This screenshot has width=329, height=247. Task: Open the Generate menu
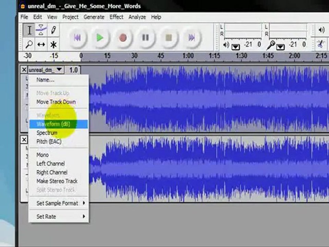coord(94,17)
